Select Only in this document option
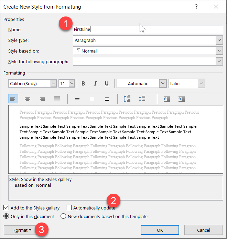Screen dimensions: 227x239 (6, 216)
